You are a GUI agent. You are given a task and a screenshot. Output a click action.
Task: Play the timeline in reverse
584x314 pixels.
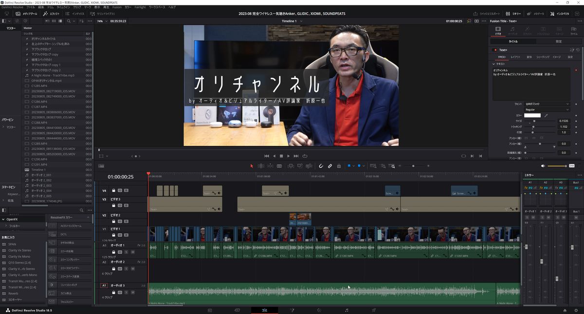point(274,156)
